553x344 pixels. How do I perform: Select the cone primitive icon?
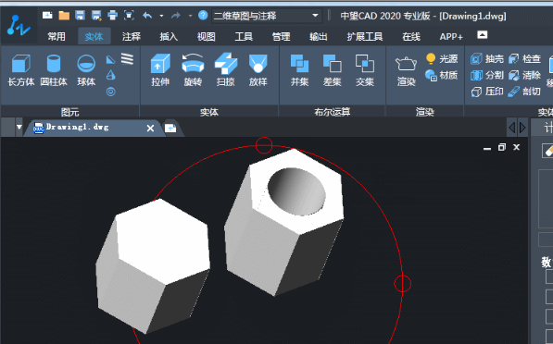point(111,75)
